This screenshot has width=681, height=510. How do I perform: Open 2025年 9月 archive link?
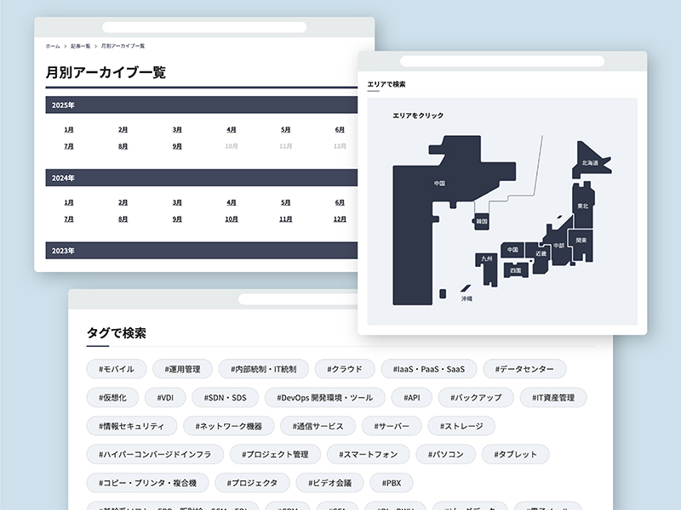[177, 146]
